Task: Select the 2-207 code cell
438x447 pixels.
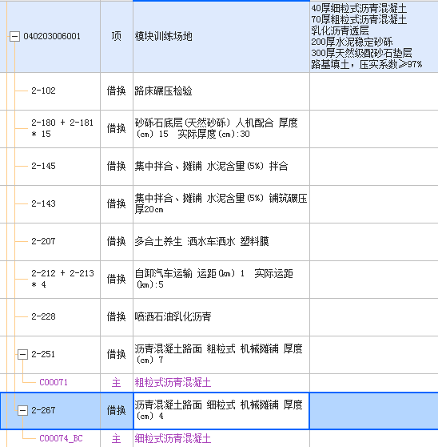Action: click(x=43, y=241)
